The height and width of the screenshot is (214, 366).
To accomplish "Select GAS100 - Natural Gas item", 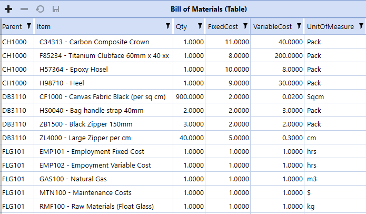I will pyautogui.click(x=73, y=179).
